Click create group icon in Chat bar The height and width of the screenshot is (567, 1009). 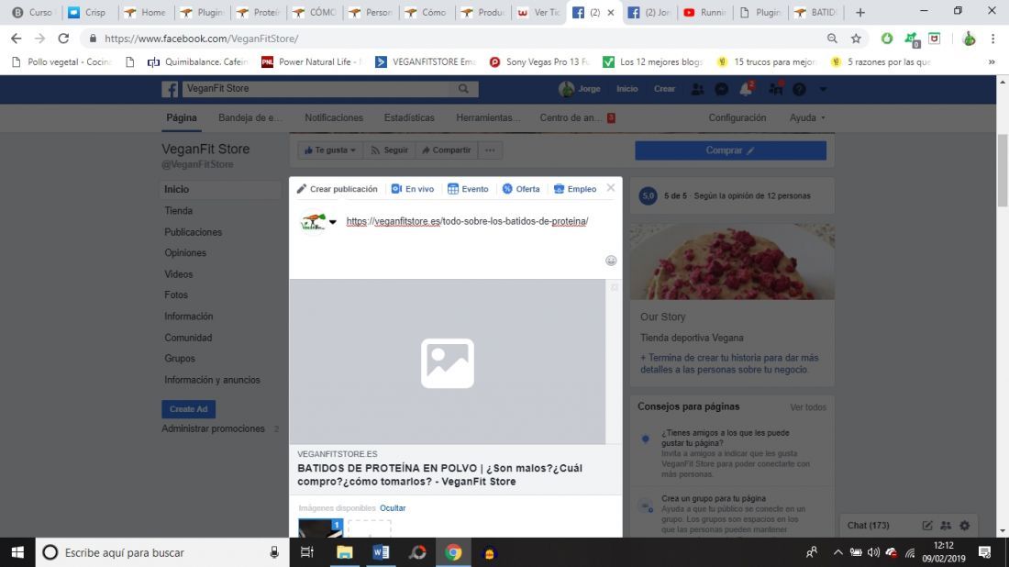pyautogui.click(x=946, y=525)
